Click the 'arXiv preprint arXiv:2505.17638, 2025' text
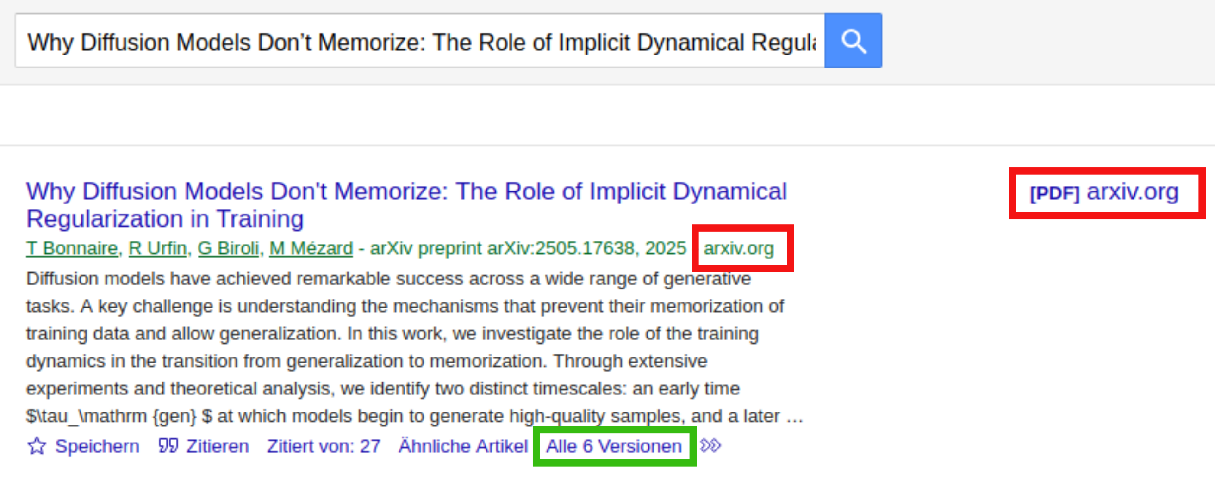Image resolution: width=1215 pixels, height=480 pixels. (528, 248)
